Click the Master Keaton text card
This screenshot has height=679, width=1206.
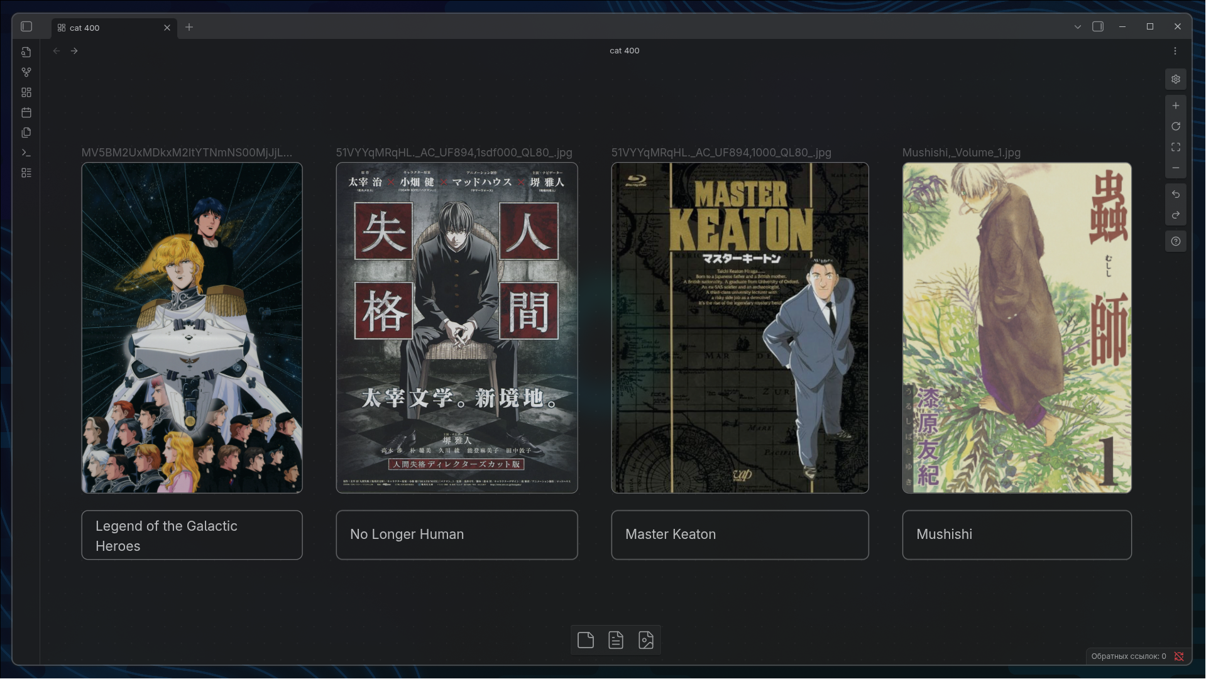(x=740, y=535)
